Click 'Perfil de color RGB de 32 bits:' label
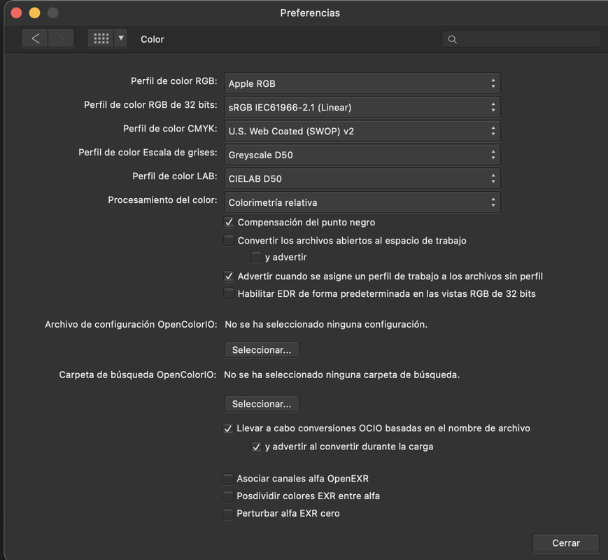The image size is (608, 560). [150, 105]
